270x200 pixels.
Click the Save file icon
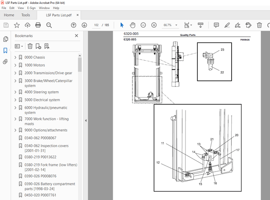[6, 25]
